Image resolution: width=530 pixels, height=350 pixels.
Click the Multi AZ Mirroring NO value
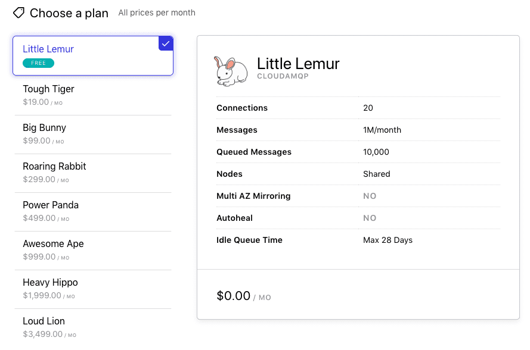[x=370, y=196]
